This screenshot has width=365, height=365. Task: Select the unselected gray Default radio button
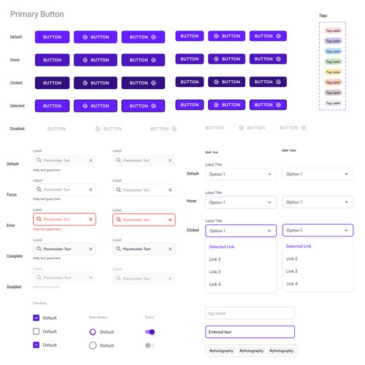(93, 345)
